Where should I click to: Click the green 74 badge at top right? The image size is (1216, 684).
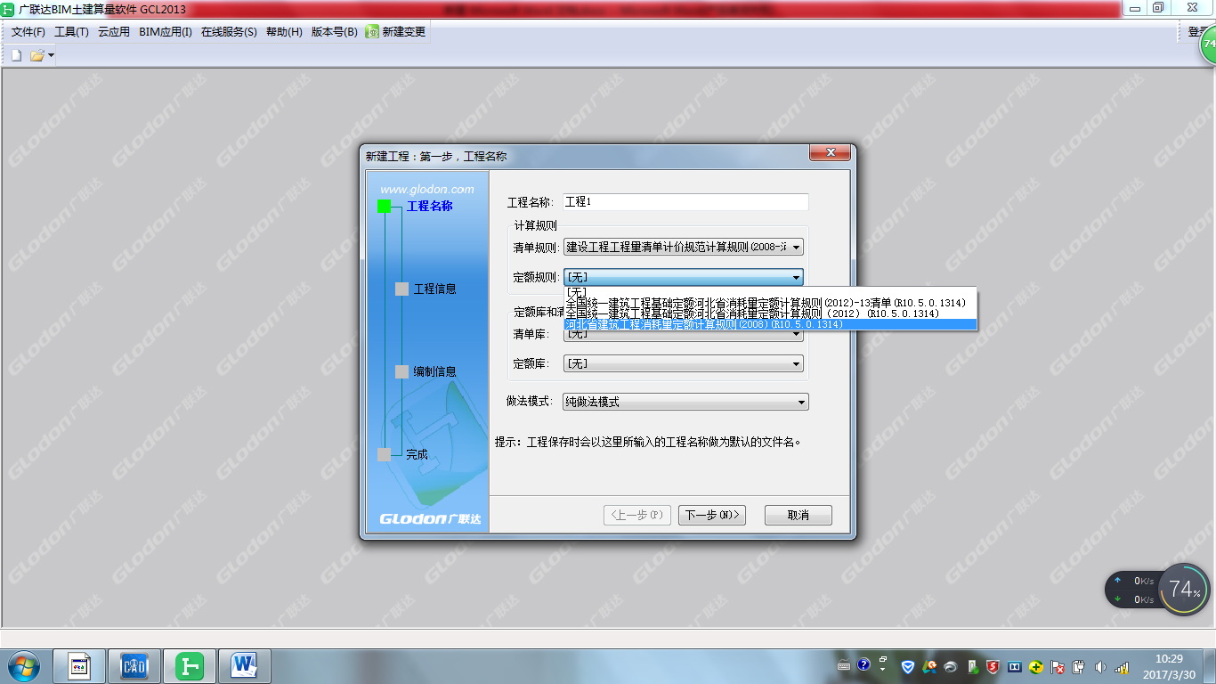click(x=1207, y=43)
